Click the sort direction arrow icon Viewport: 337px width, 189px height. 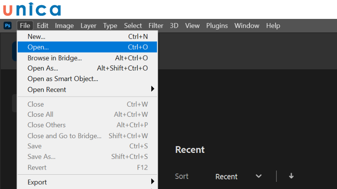click(x=291, y=176)
